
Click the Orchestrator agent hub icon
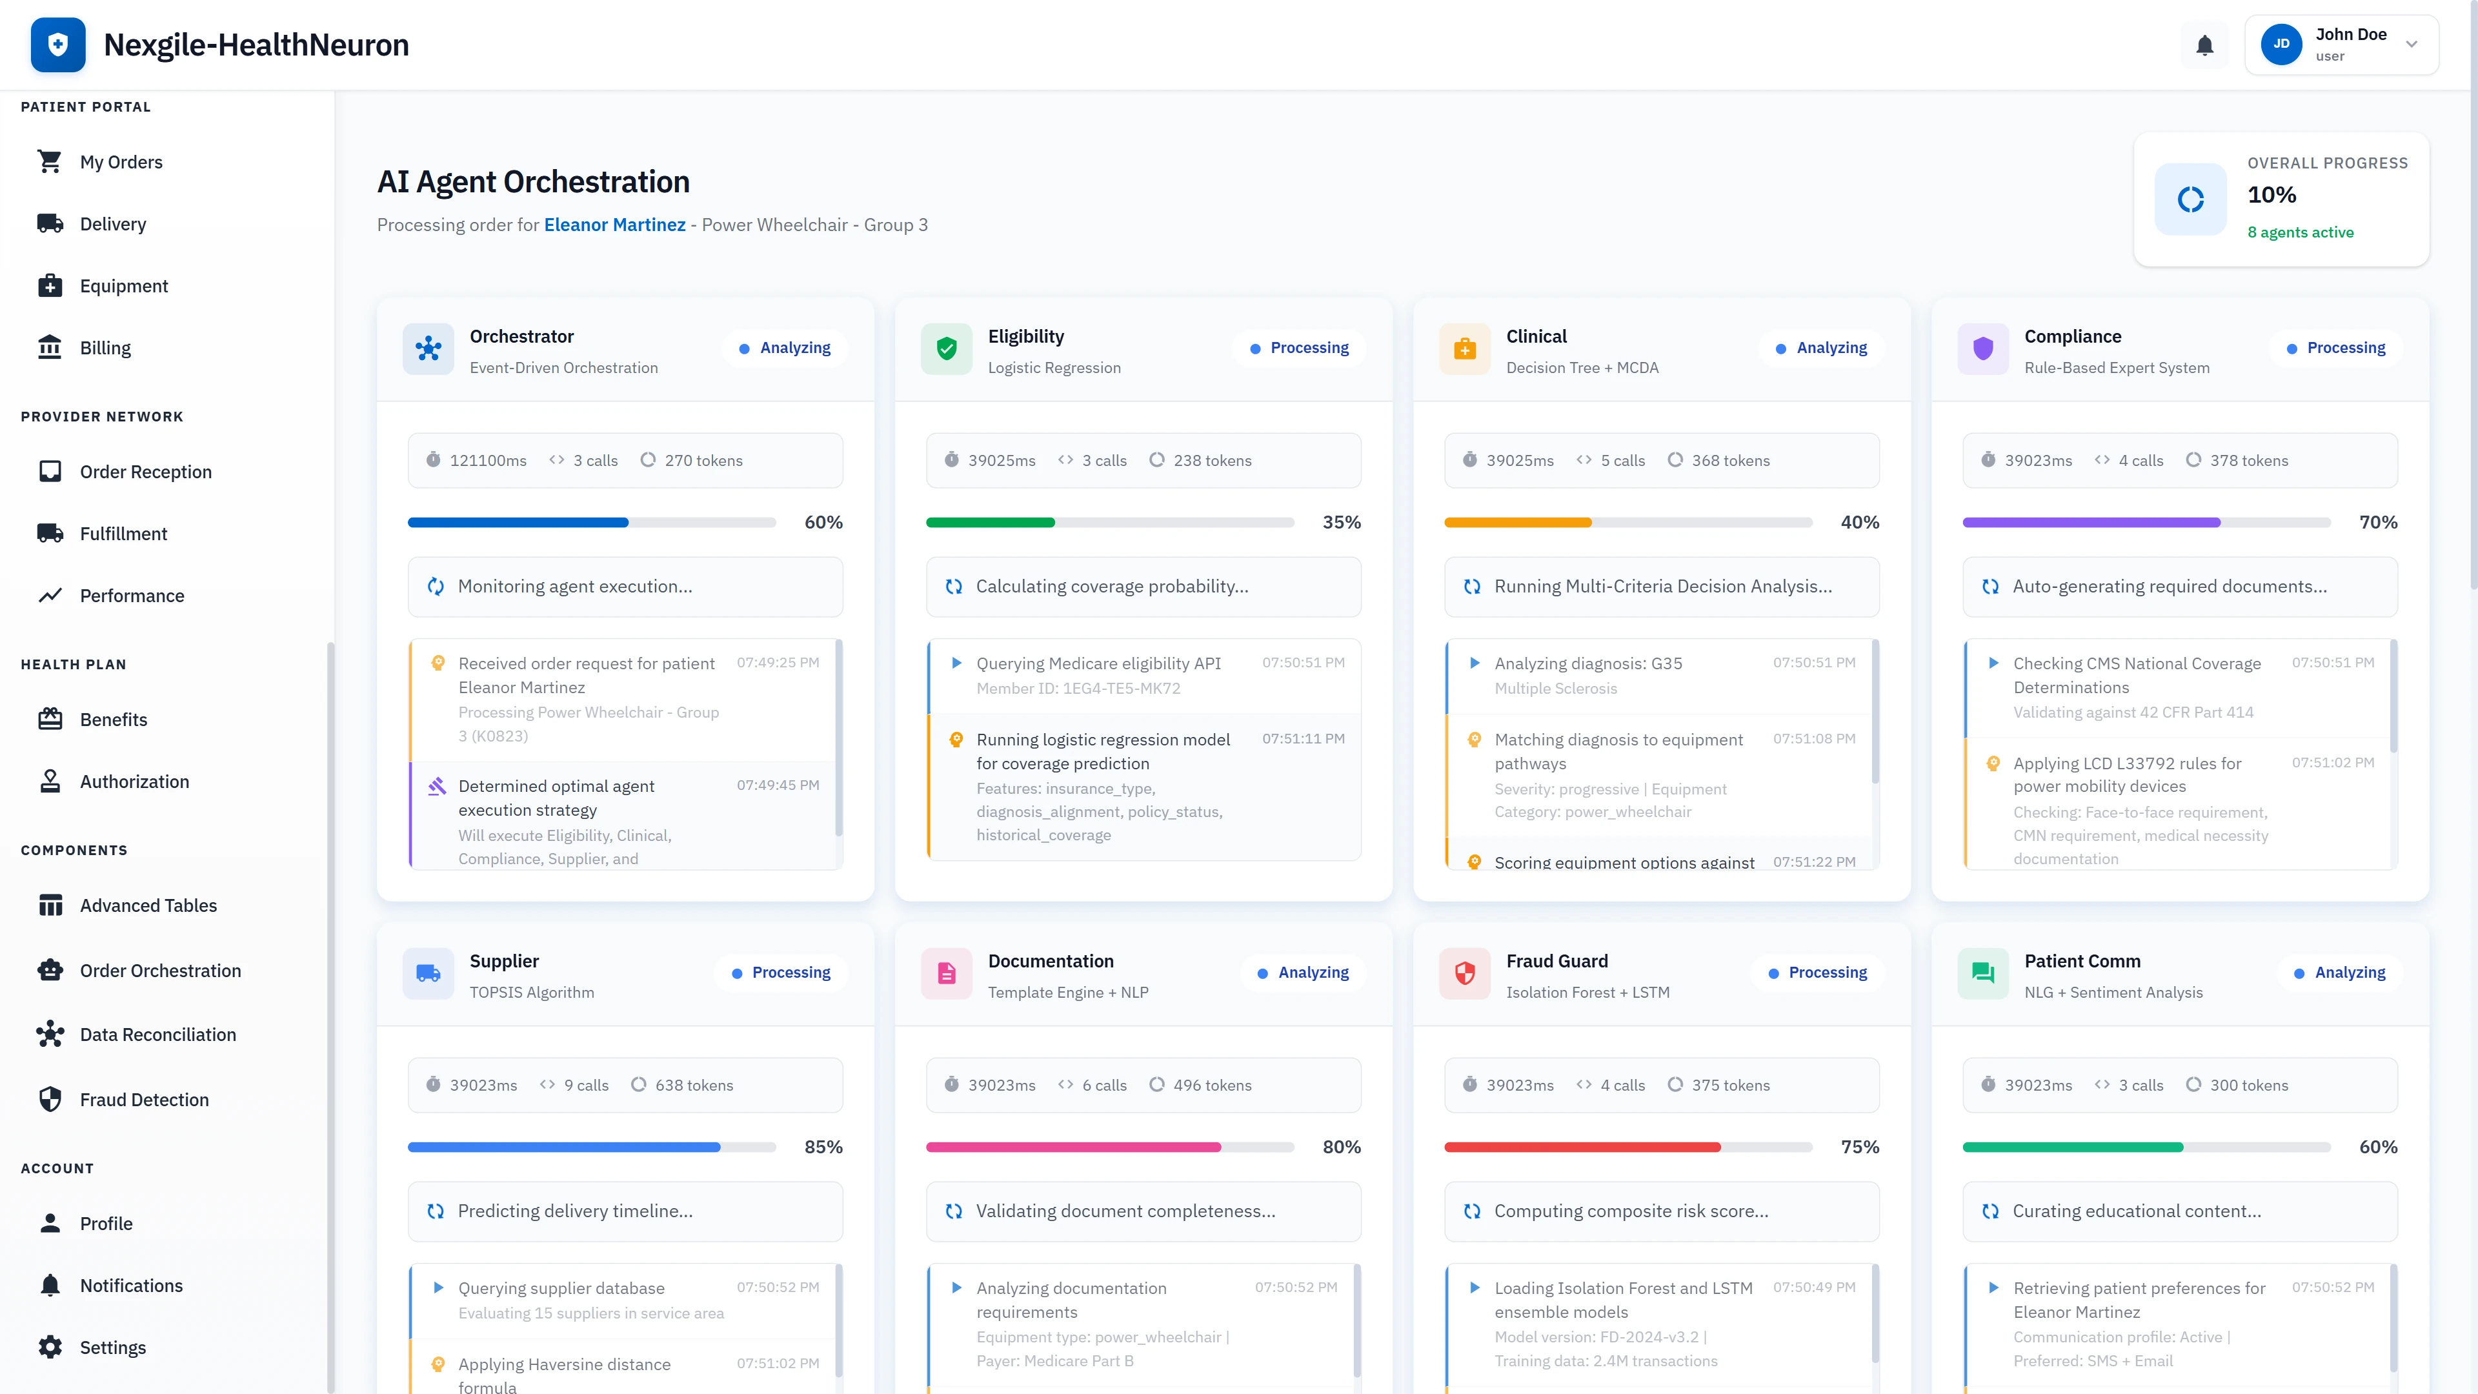click(428, 348)
